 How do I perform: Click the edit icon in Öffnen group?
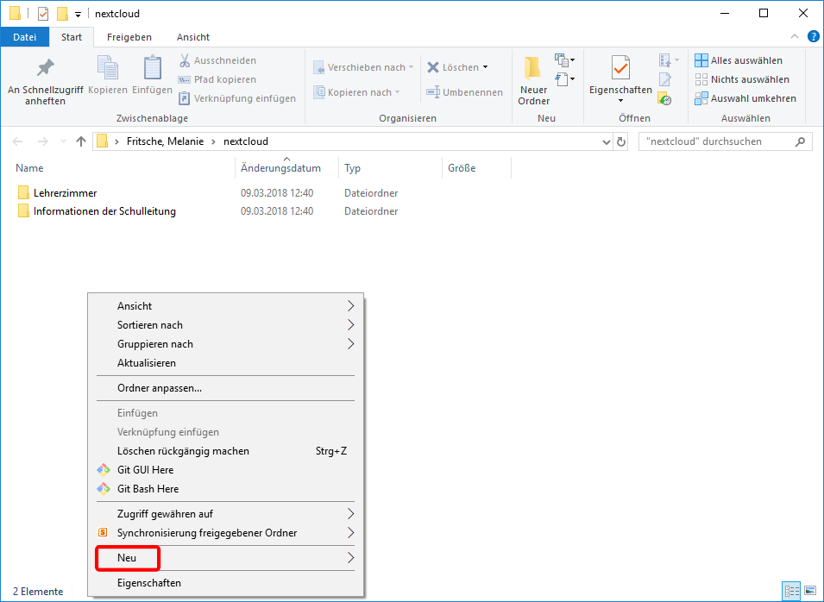click(x=664, y=79)
